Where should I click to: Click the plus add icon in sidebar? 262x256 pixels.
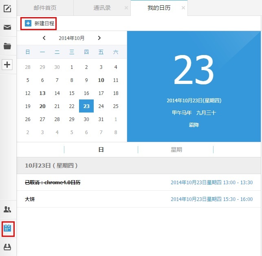click(x=7, y=64)
